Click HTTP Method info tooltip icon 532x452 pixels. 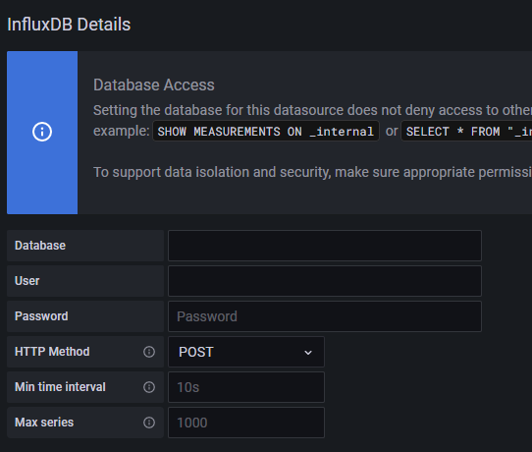click(x=149, y=352)
